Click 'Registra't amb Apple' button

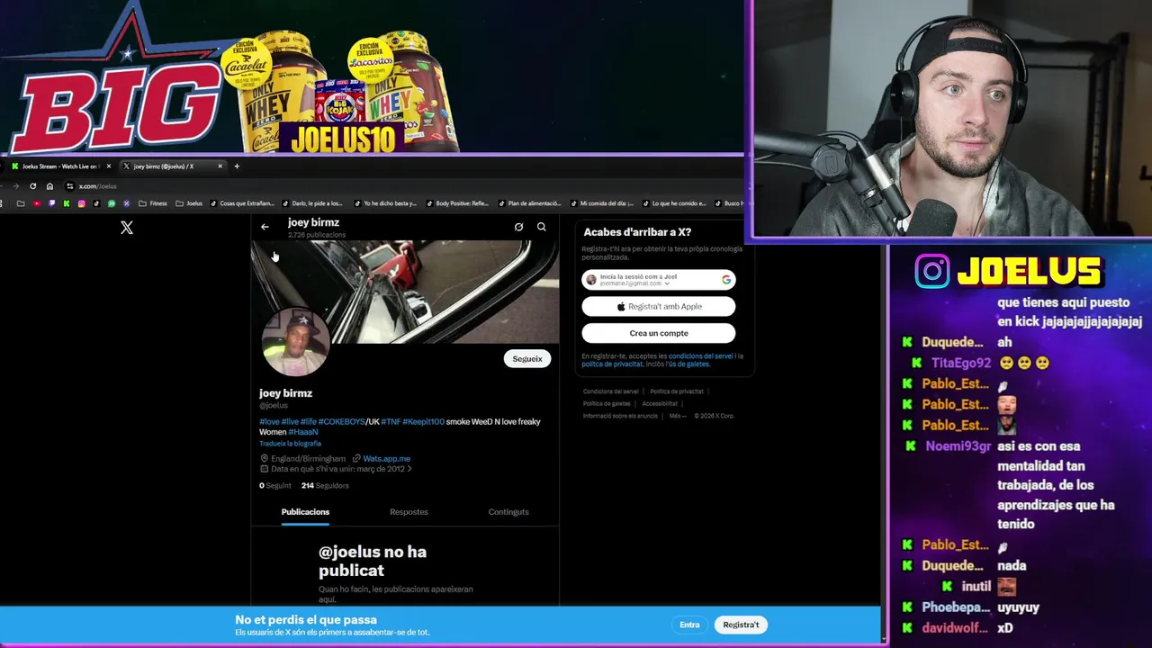659,307
